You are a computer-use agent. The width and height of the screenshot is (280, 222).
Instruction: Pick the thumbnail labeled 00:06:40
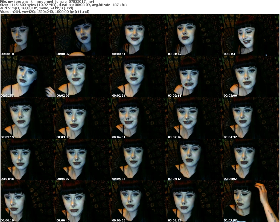(x=84, y=201)
